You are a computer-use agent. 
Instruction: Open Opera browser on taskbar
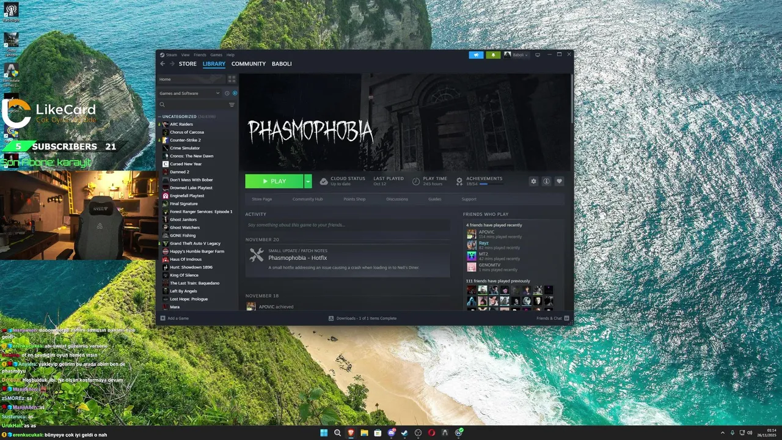point(431,433)
